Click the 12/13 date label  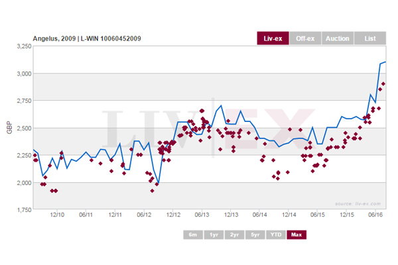[x=231, y=215]
